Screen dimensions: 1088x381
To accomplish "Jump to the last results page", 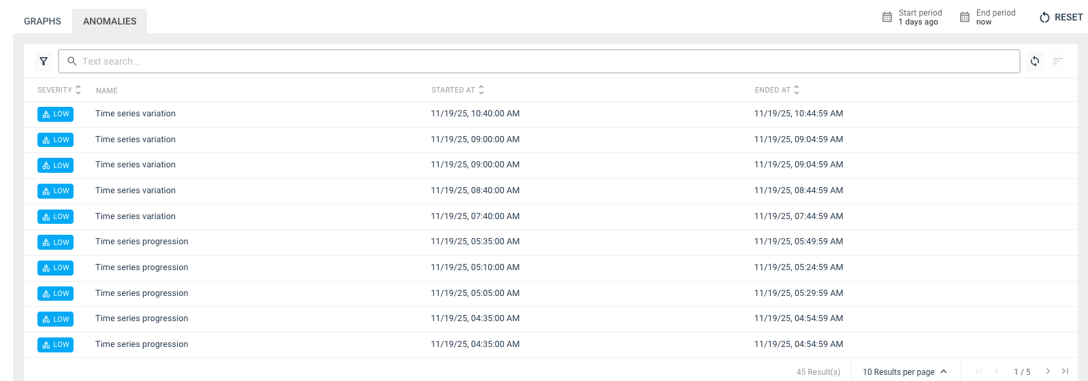I will click(1065, 371).
